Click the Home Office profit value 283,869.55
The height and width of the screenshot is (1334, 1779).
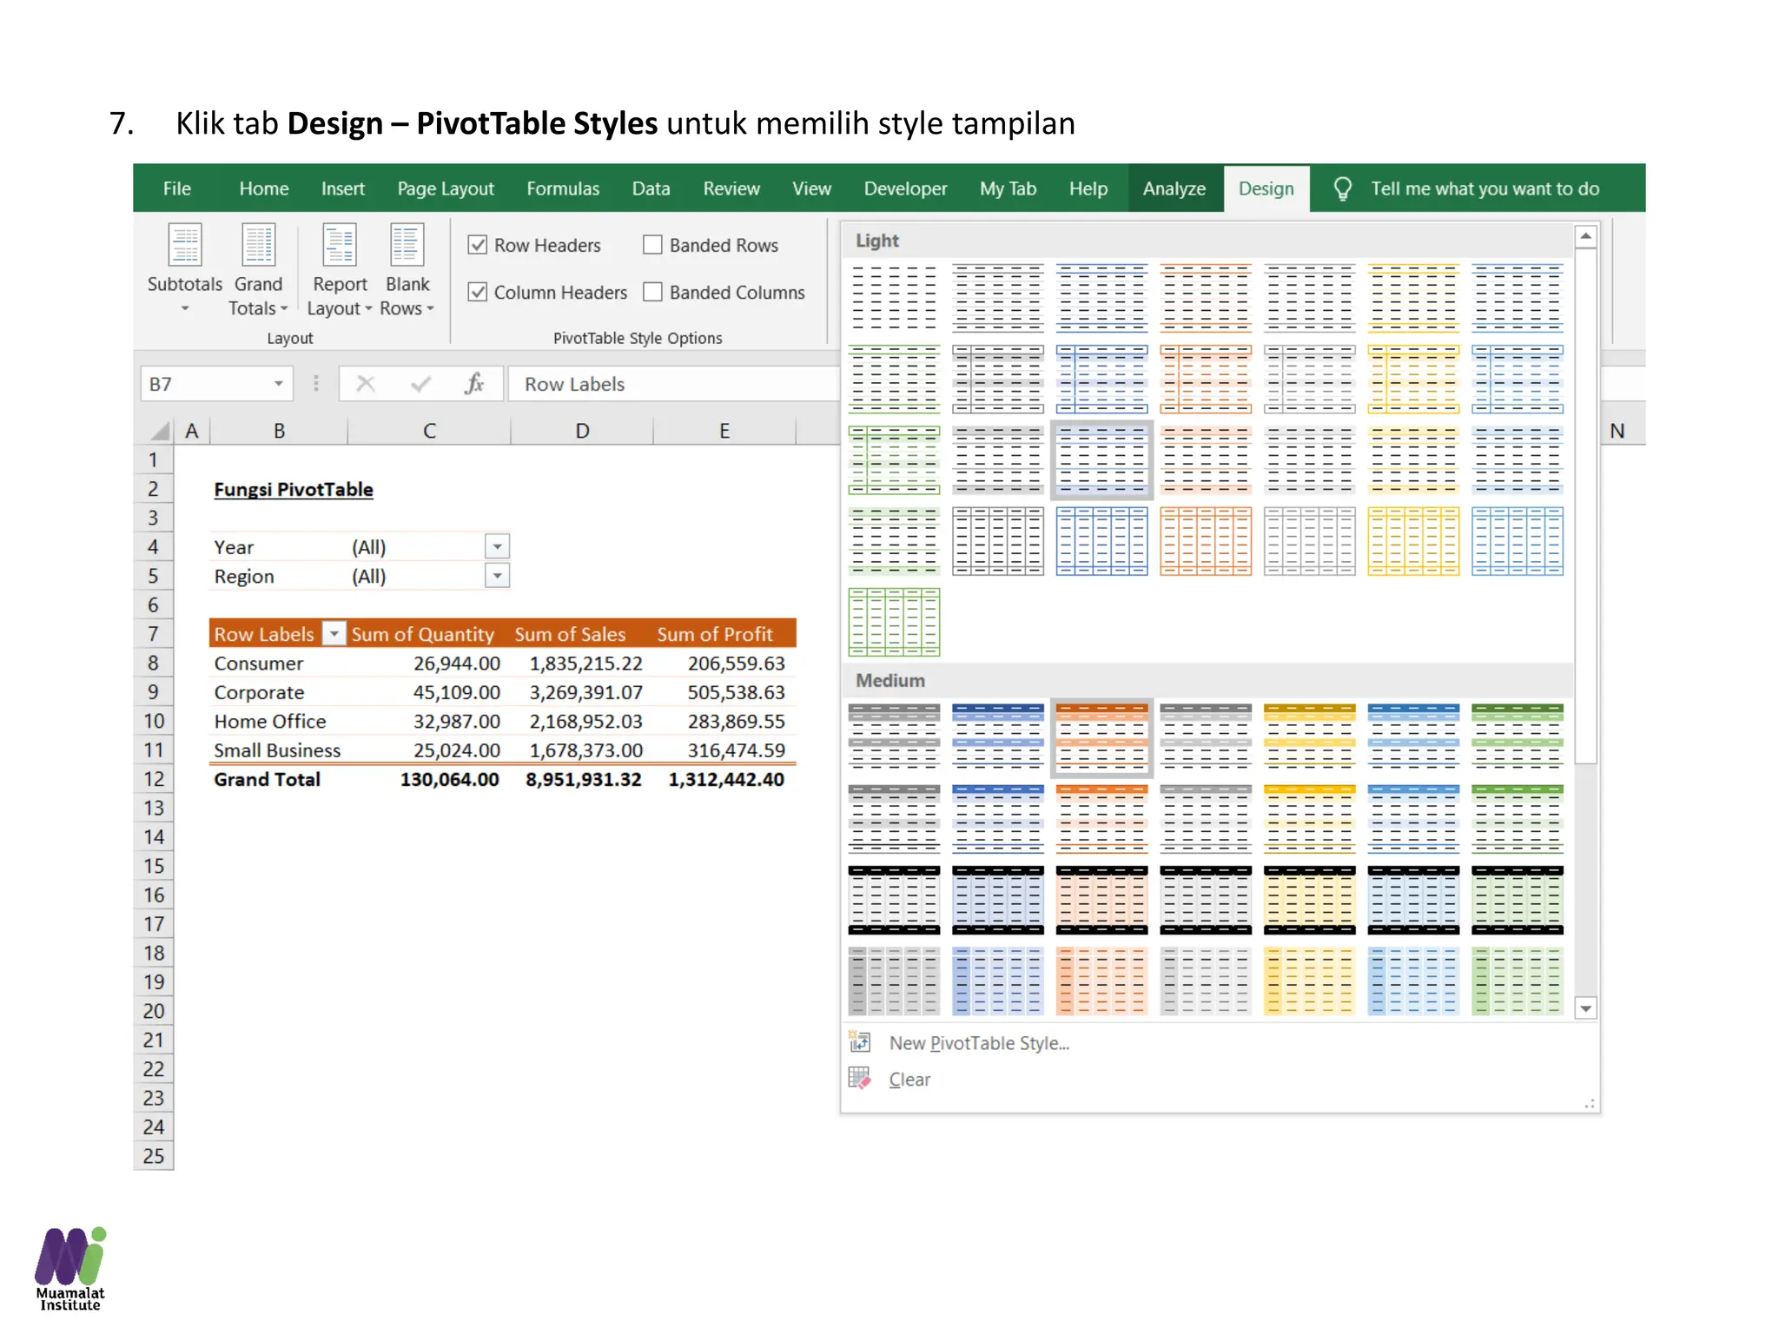pos(724,721)
